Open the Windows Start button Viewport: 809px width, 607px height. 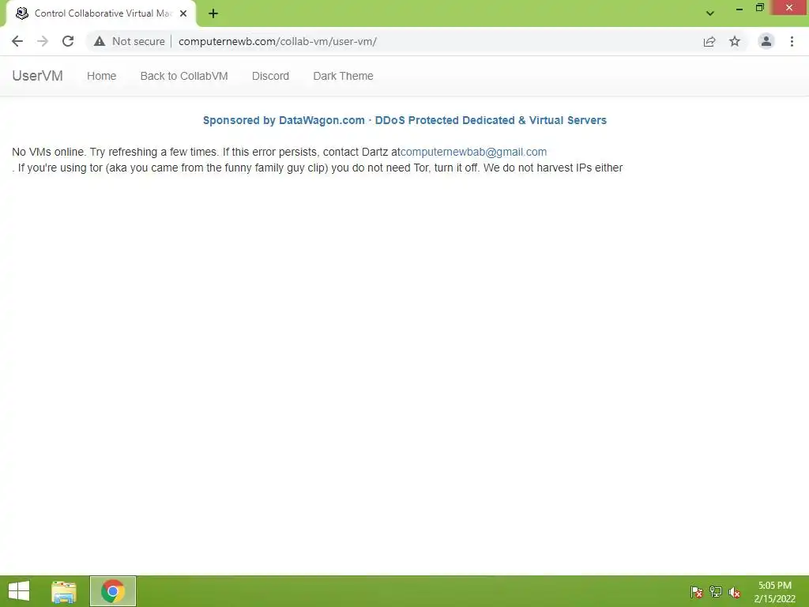coord(19,591)
